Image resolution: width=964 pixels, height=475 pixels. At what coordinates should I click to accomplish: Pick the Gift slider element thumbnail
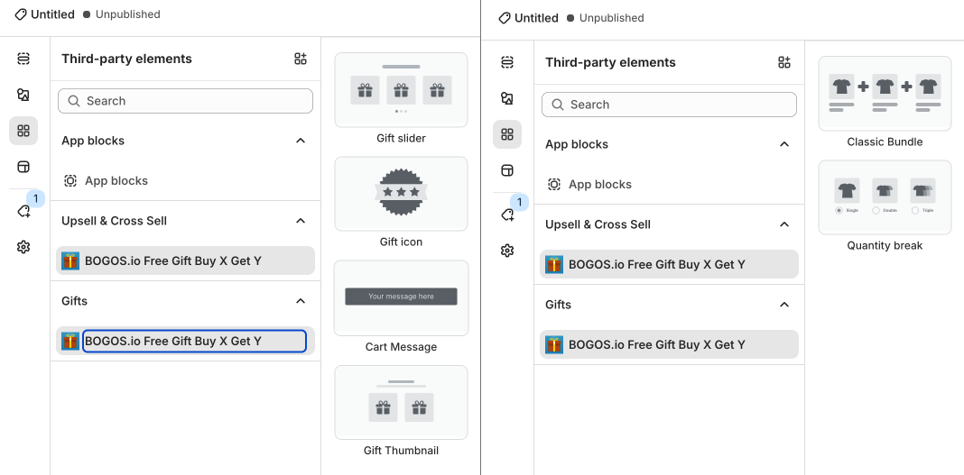pyautogui.click(x=401, y=90)
